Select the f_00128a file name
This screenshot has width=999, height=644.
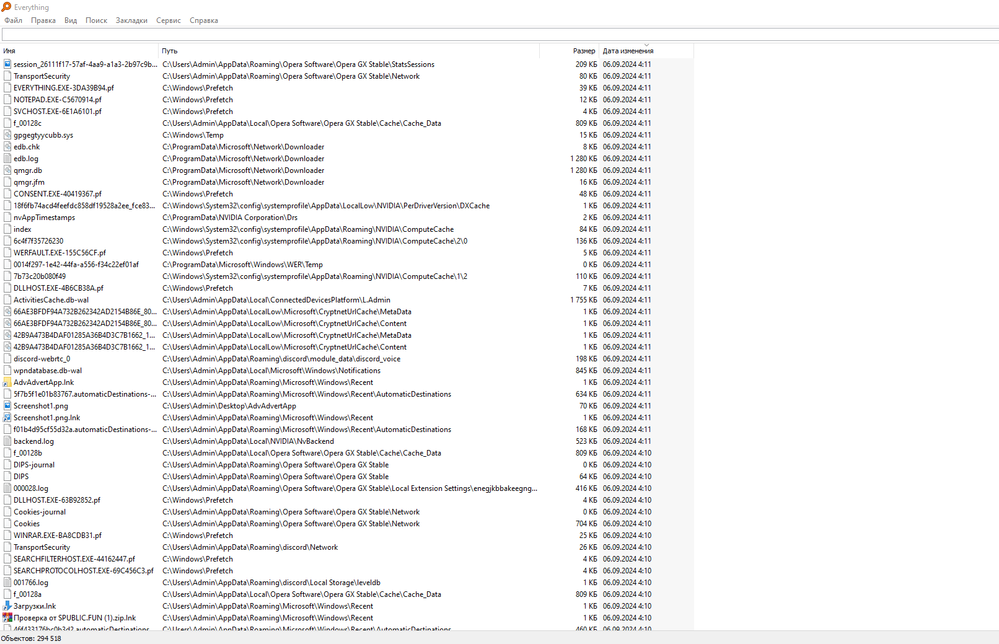[28, 594]
